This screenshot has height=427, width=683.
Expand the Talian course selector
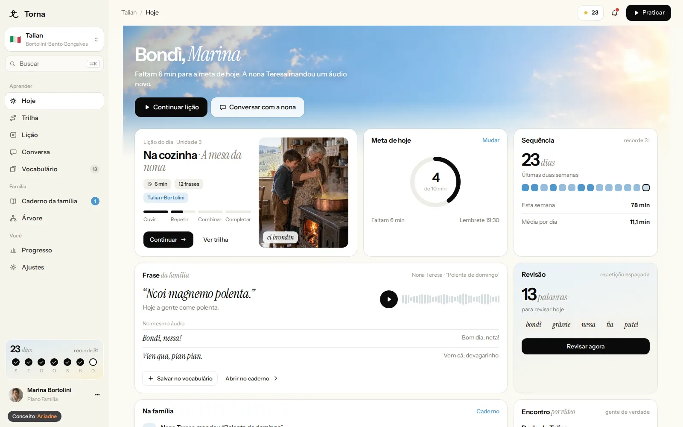coord(54,39)
